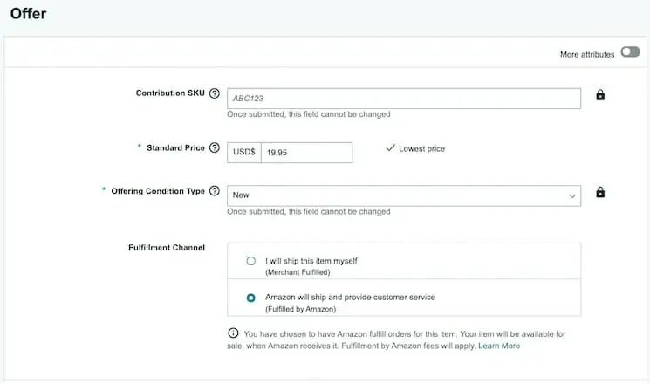The height and width of the screenshot is (384, 650).
Task: Open help icon next to Contribution SKU
Action: (215, 93)
